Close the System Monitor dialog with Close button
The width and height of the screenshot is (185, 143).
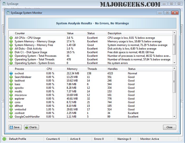coord(170,127)
